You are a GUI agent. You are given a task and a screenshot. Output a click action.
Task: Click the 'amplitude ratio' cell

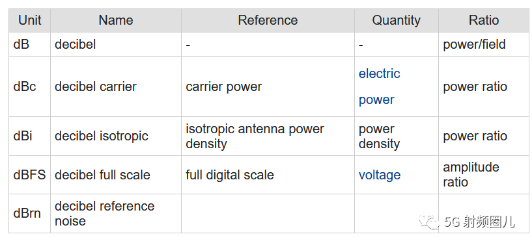pos(484,175)
